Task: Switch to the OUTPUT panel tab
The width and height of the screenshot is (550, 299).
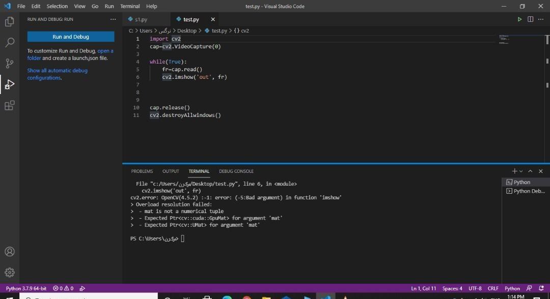Action: click(x=171, y=171)
